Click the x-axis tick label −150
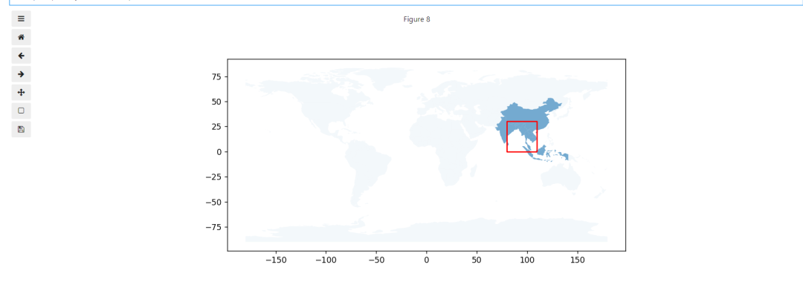Viewport: 803px width, 296px height. point(276,260)
